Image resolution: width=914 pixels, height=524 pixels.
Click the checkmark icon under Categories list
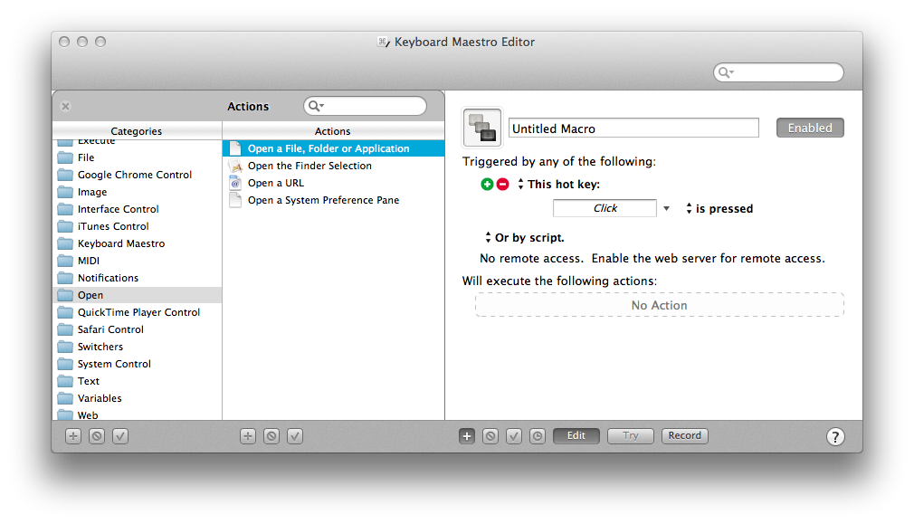[x=120, y=436]
